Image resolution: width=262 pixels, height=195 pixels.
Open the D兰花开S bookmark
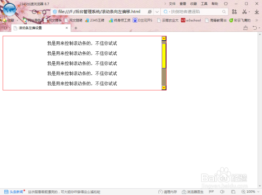[x=143, y=20]
